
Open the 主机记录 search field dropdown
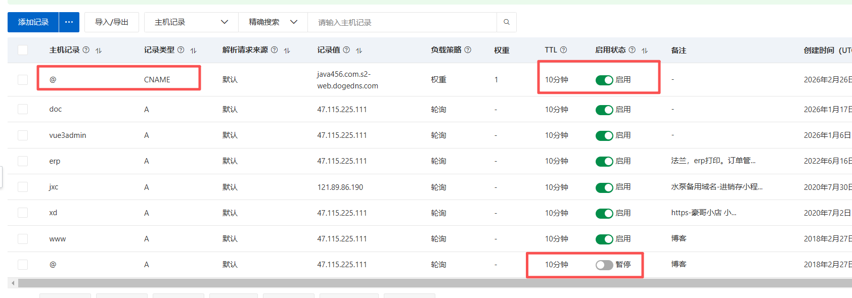(191, 22)
